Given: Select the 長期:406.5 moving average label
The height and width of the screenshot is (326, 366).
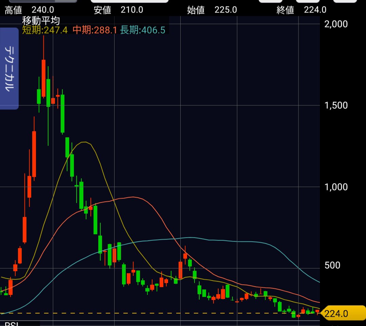Looking at the screenshot, I should 143,30.
